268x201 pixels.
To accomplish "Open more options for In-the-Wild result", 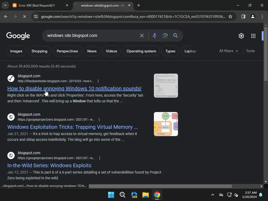I will point(100,158).
